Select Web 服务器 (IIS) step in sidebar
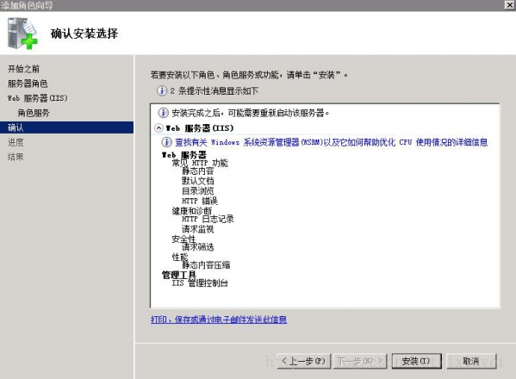Viewport: 516px width, 379px height. point(37,98)
